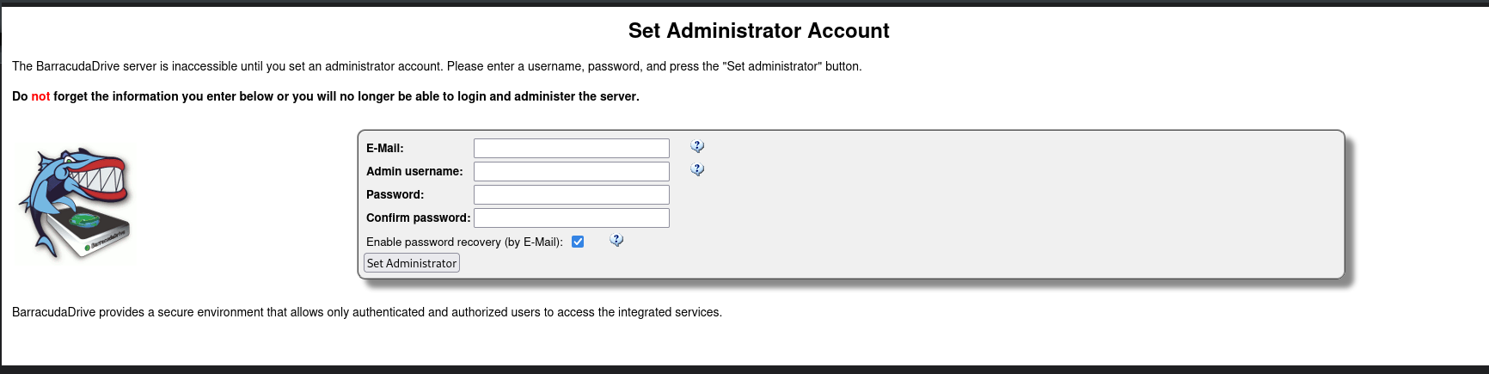Image resolution: width=1489 pixels, height=374 pixels.
Task: Focus the E-Mail input field
Action: (x=572, y=148)
